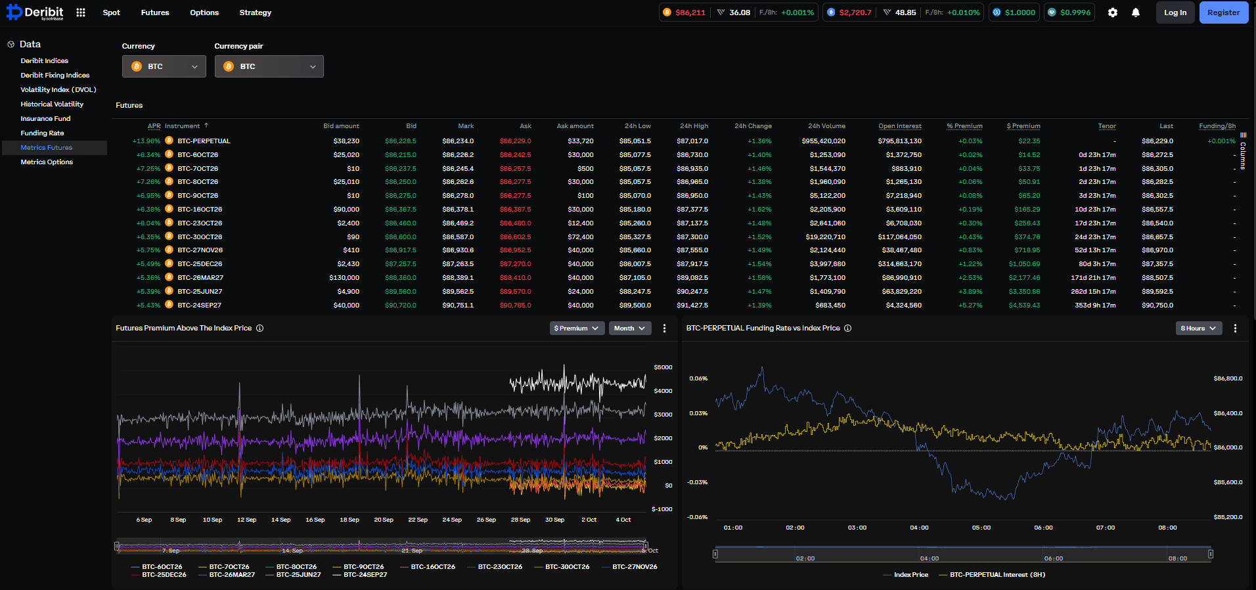The height and width of the screenshot is (590, 1256).
Task: Click the Ethereum coin icon in header ticker
Action: click(831, 12)
